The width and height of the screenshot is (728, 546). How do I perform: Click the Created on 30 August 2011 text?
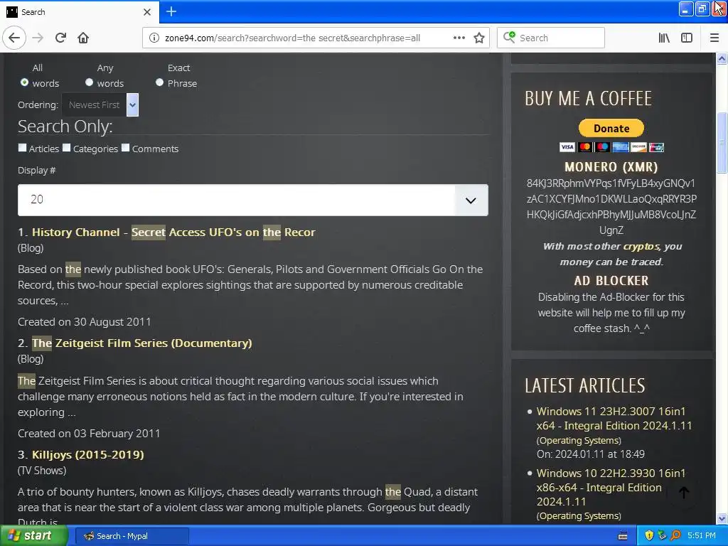pos(84,322)
